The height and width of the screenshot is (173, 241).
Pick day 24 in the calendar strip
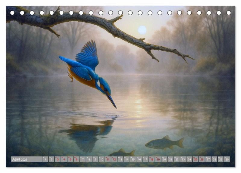pyautogui.click(x=189, y=159)
